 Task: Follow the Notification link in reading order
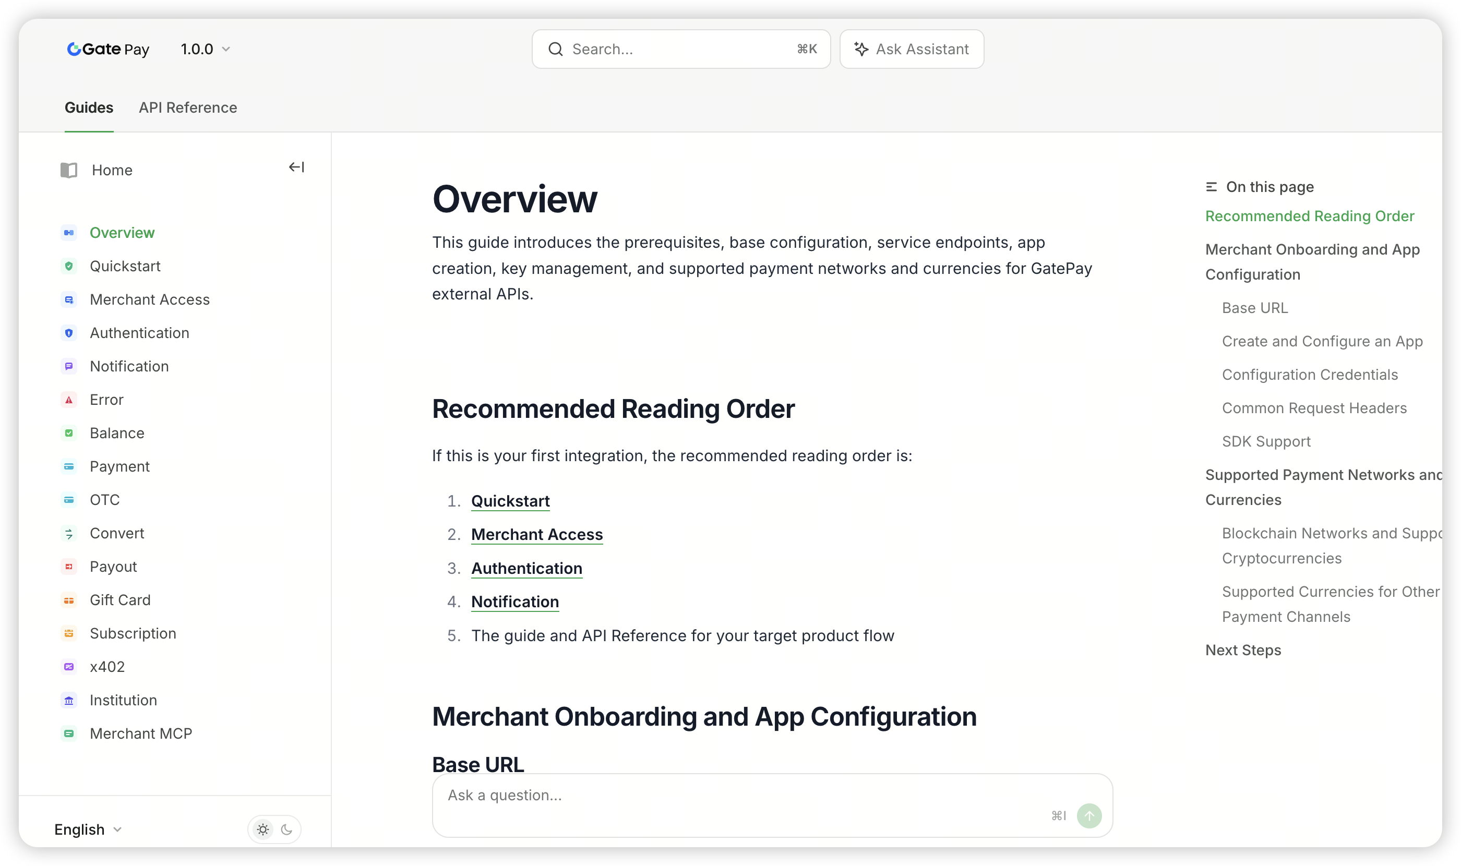pyautogui.click(x=515, y=602)
